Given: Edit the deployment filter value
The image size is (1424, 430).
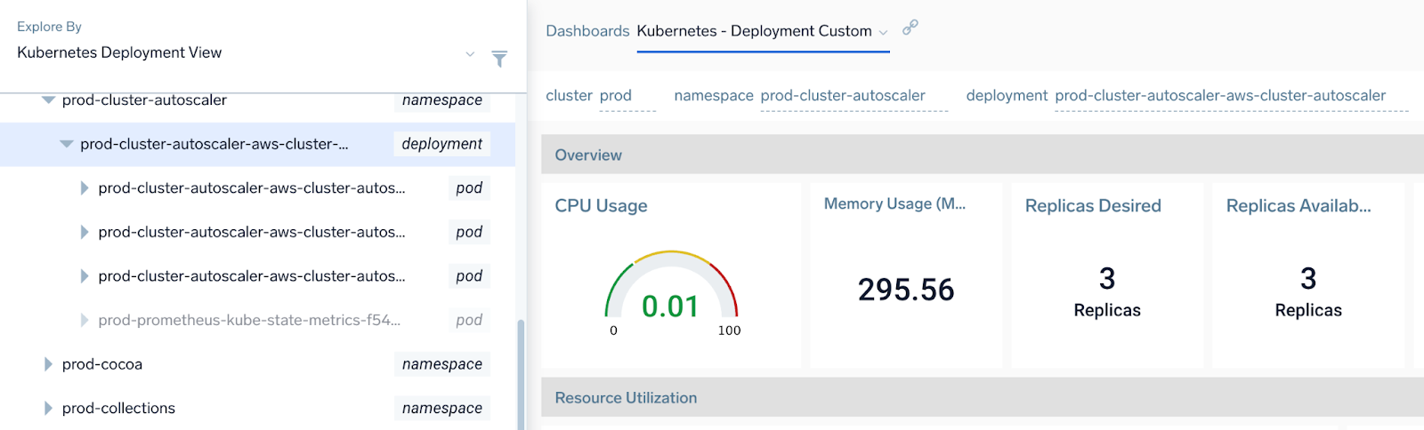Looking at the screenshot, I should click(1230, 96).
